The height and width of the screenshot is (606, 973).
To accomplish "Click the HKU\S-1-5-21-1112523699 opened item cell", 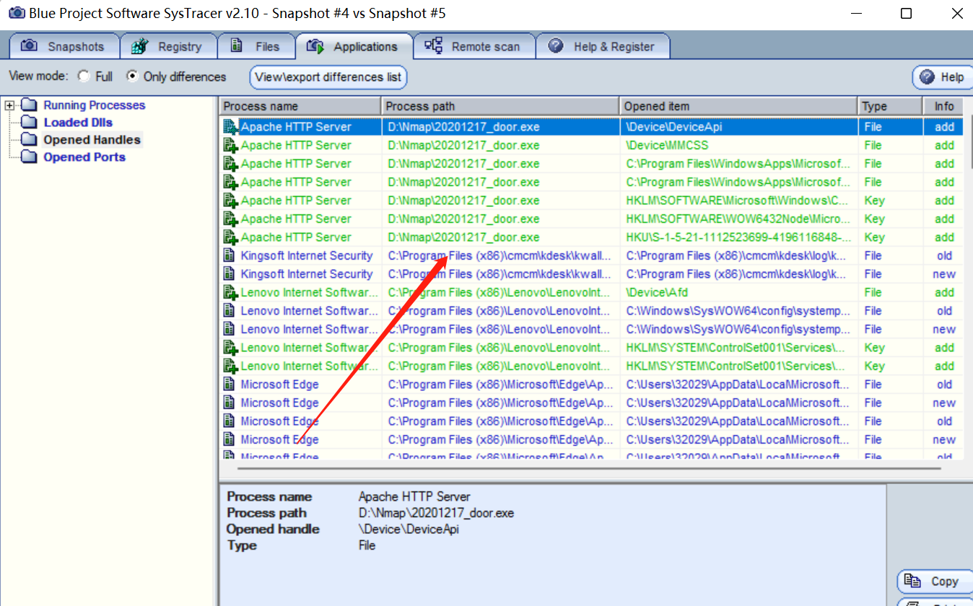I will pos(738,237).
